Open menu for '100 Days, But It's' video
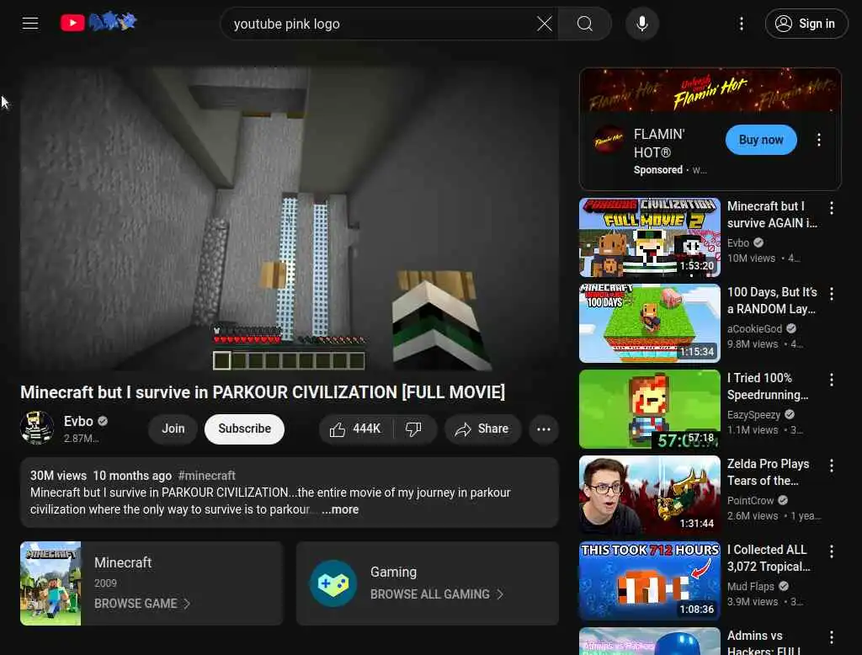The width and height of the screenshot is (862, 655). [x=832, y=294]
